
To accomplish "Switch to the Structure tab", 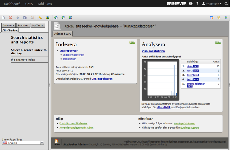I will [x=9, y=25].
